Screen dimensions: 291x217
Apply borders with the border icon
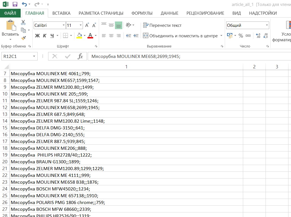click(65, 36)
